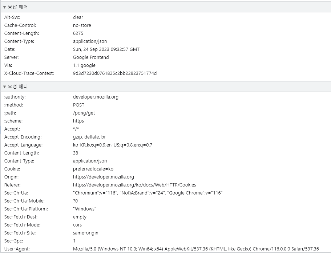Click the :method POST value

click(78, 105)
